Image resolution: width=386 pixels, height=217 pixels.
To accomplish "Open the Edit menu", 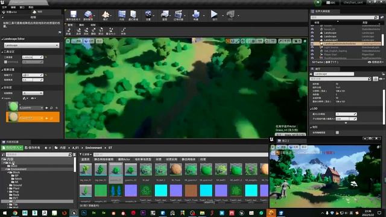I will [13, 7].
